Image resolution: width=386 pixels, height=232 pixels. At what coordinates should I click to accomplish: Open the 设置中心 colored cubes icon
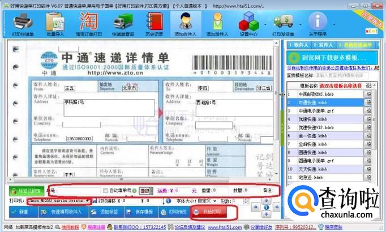(x=248, y=24)
